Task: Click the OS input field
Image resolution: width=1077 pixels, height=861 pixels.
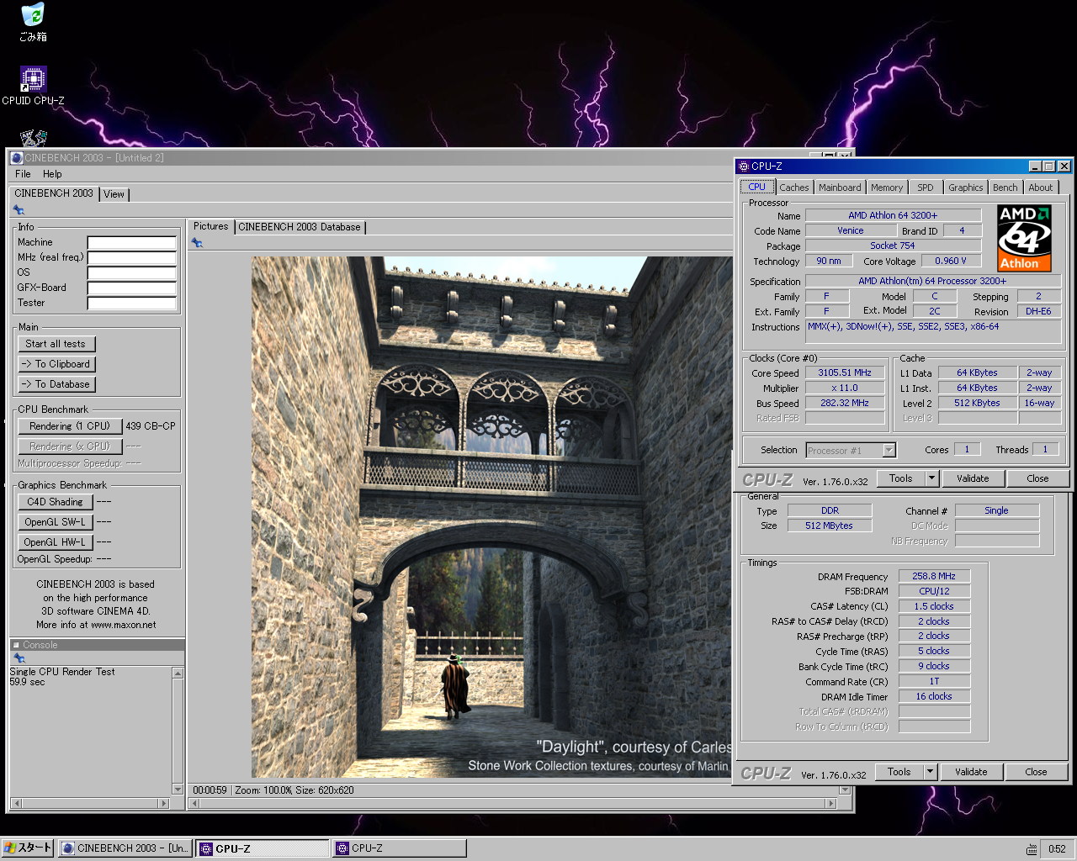Action: [x=132, y=273]
